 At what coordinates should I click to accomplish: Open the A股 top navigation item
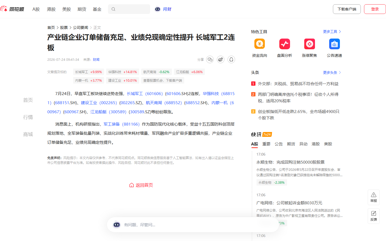(36, 9)
